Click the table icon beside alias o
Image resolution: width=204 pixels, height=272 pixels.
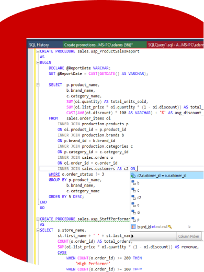pos(133,205)
